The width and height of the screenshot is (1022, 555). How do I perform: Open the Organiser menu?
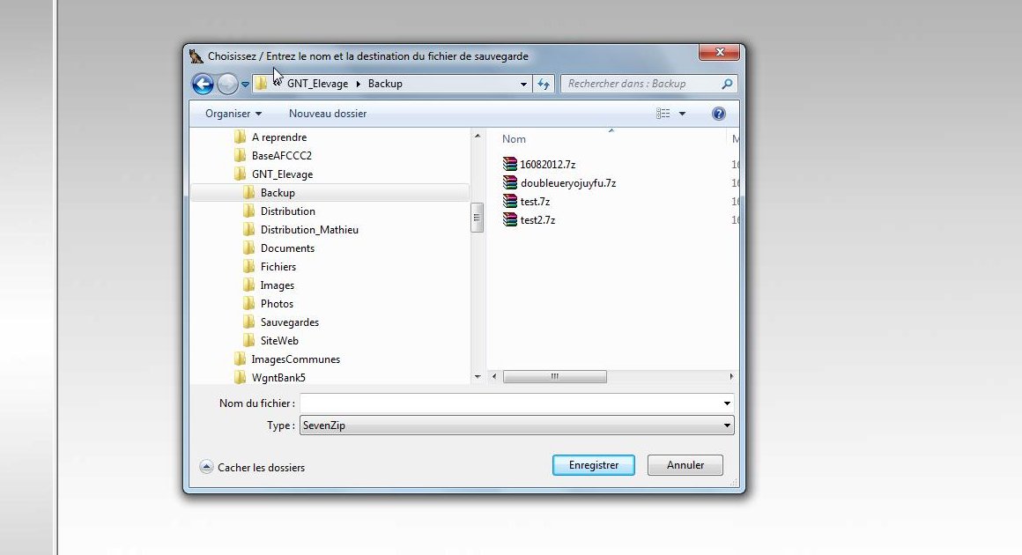tap(233, 114)
